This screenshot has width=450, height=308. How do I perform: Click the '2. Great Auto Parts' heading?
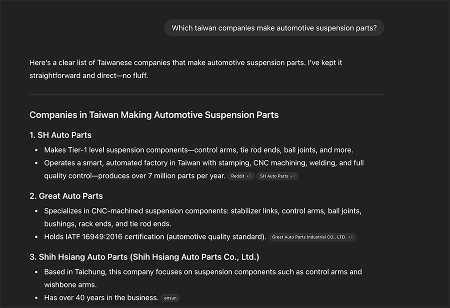click(66, 196)
